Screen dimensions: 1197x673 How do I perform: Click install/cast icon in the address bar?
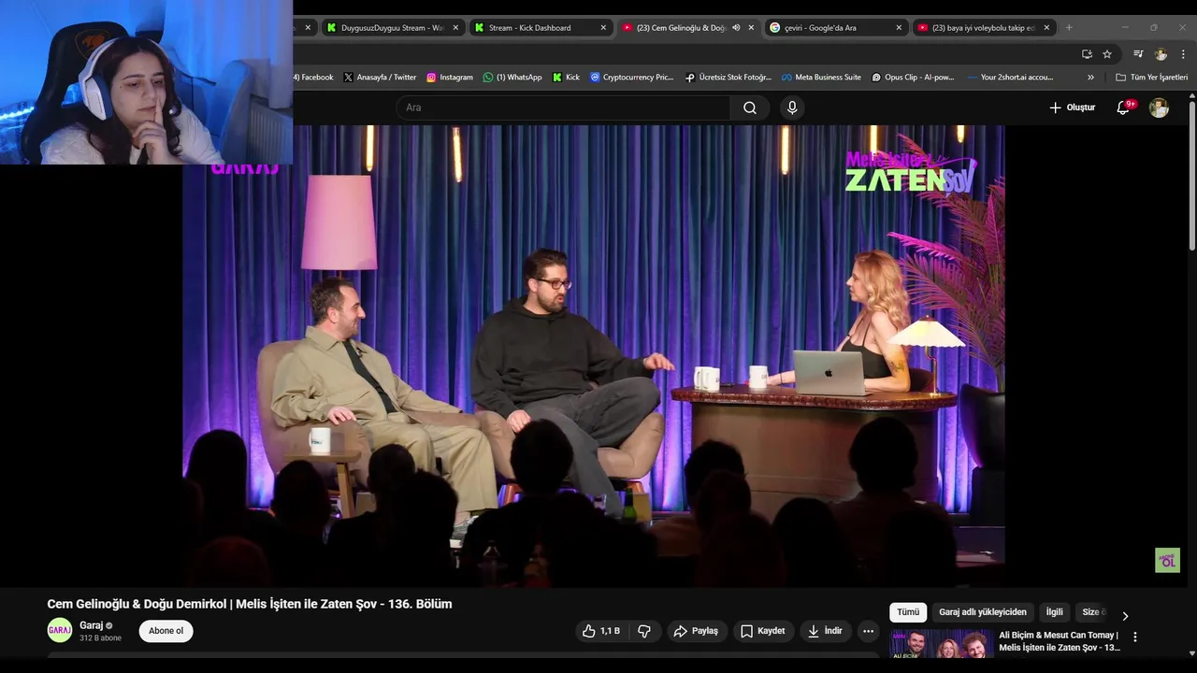tap(1087, 54)
